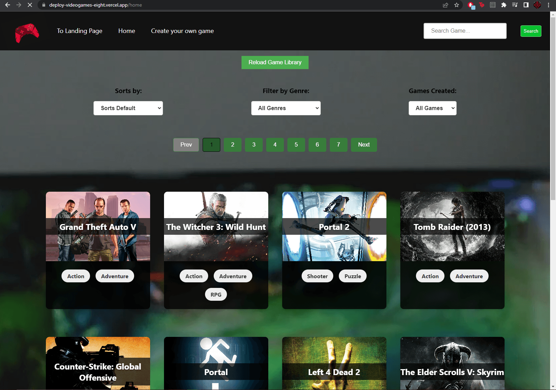Go to page 3

pyautogui.click(x=254, y=145)
